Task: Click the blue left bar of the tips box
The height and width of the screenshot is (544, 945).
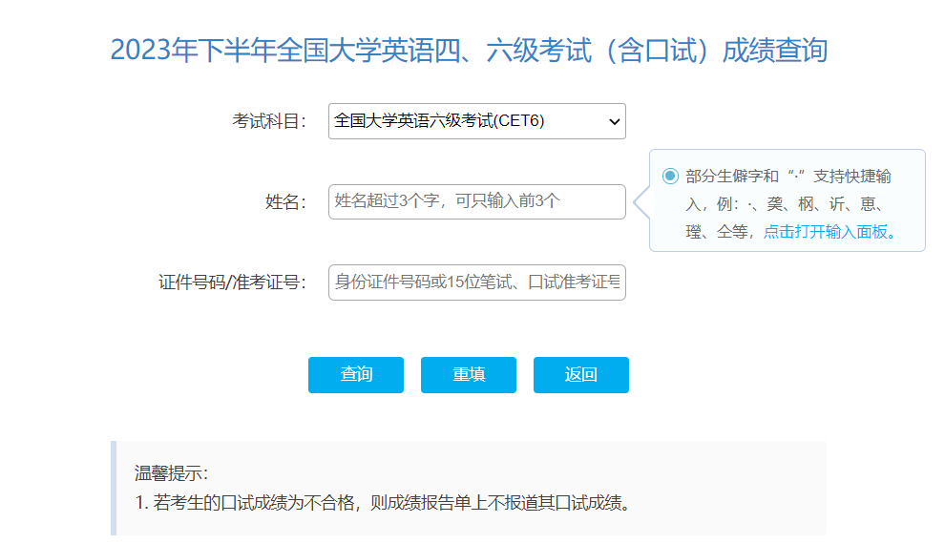Action: tap(113, 488)
